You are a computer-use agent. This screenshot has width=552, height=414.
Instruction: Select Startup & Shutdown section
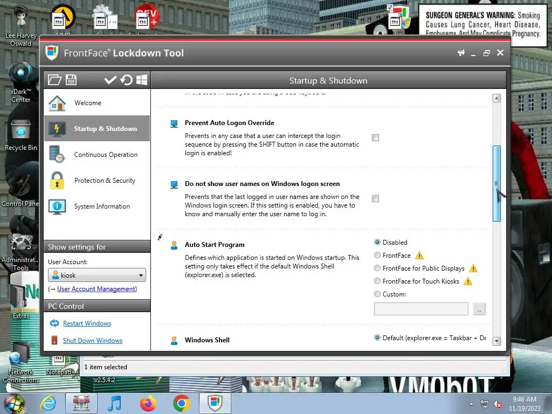97,128
